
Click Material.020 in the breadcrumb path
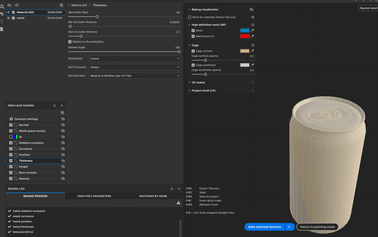79,5
